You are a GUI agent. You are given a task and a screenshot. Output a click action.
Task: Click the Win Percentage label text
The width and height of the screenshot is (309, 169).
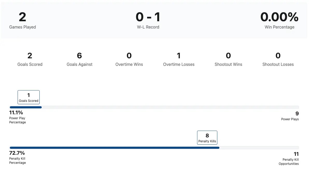(279, 27)
